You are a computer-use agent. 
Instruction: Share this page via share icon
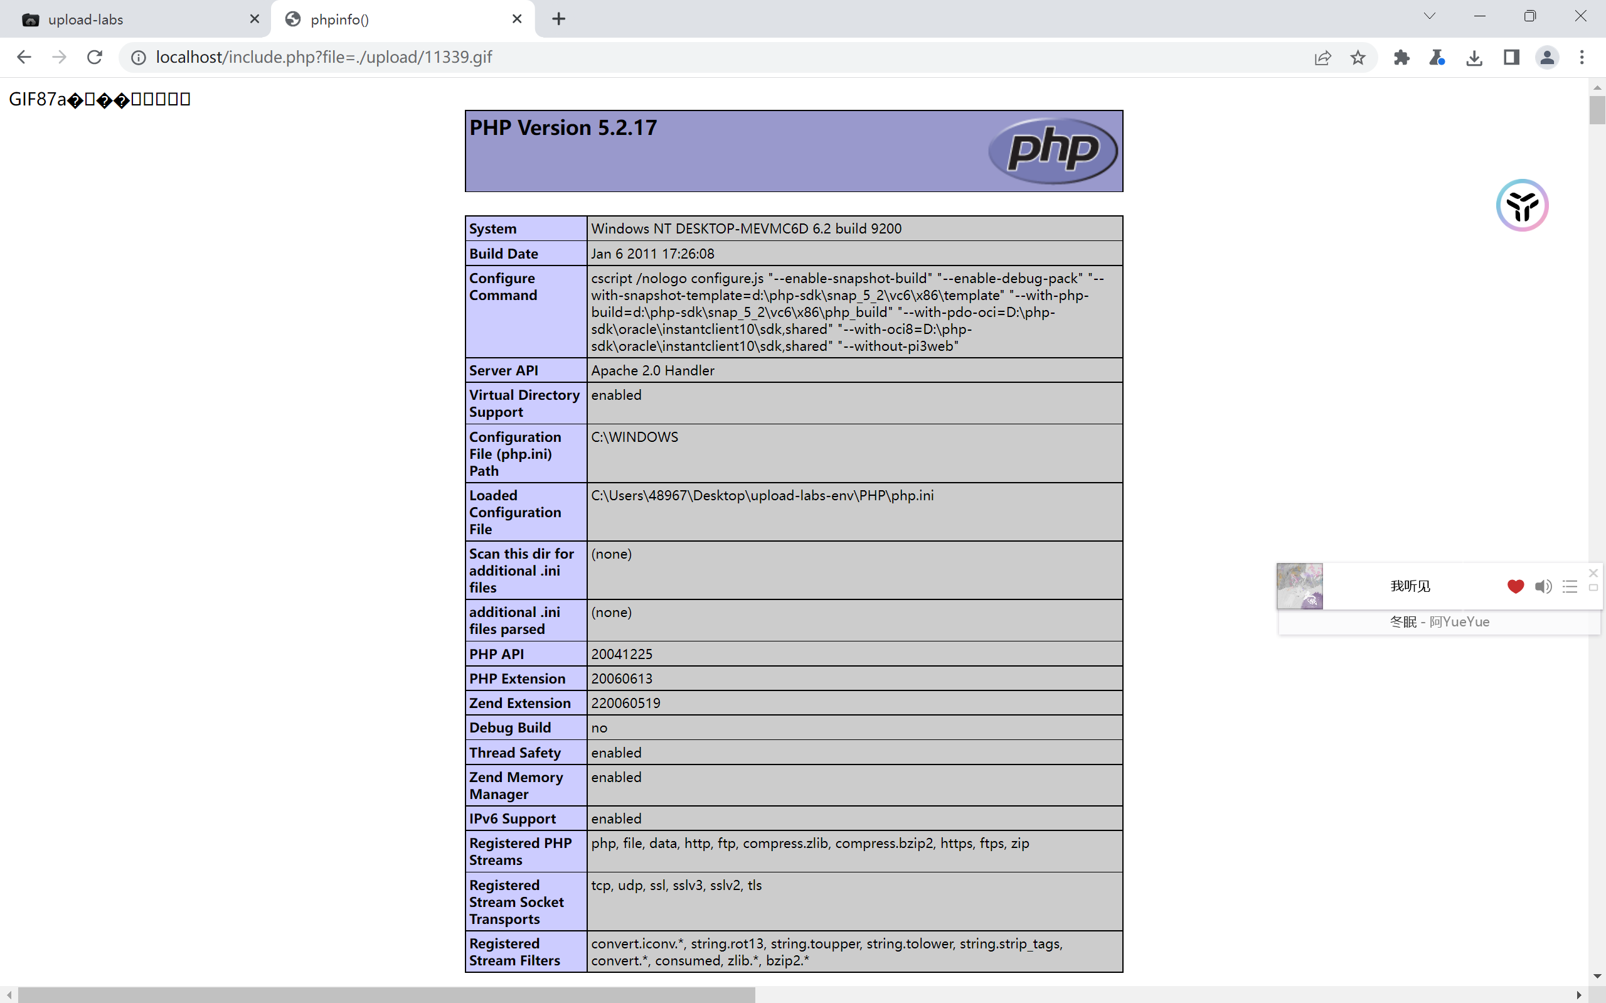pos(1322,58)
